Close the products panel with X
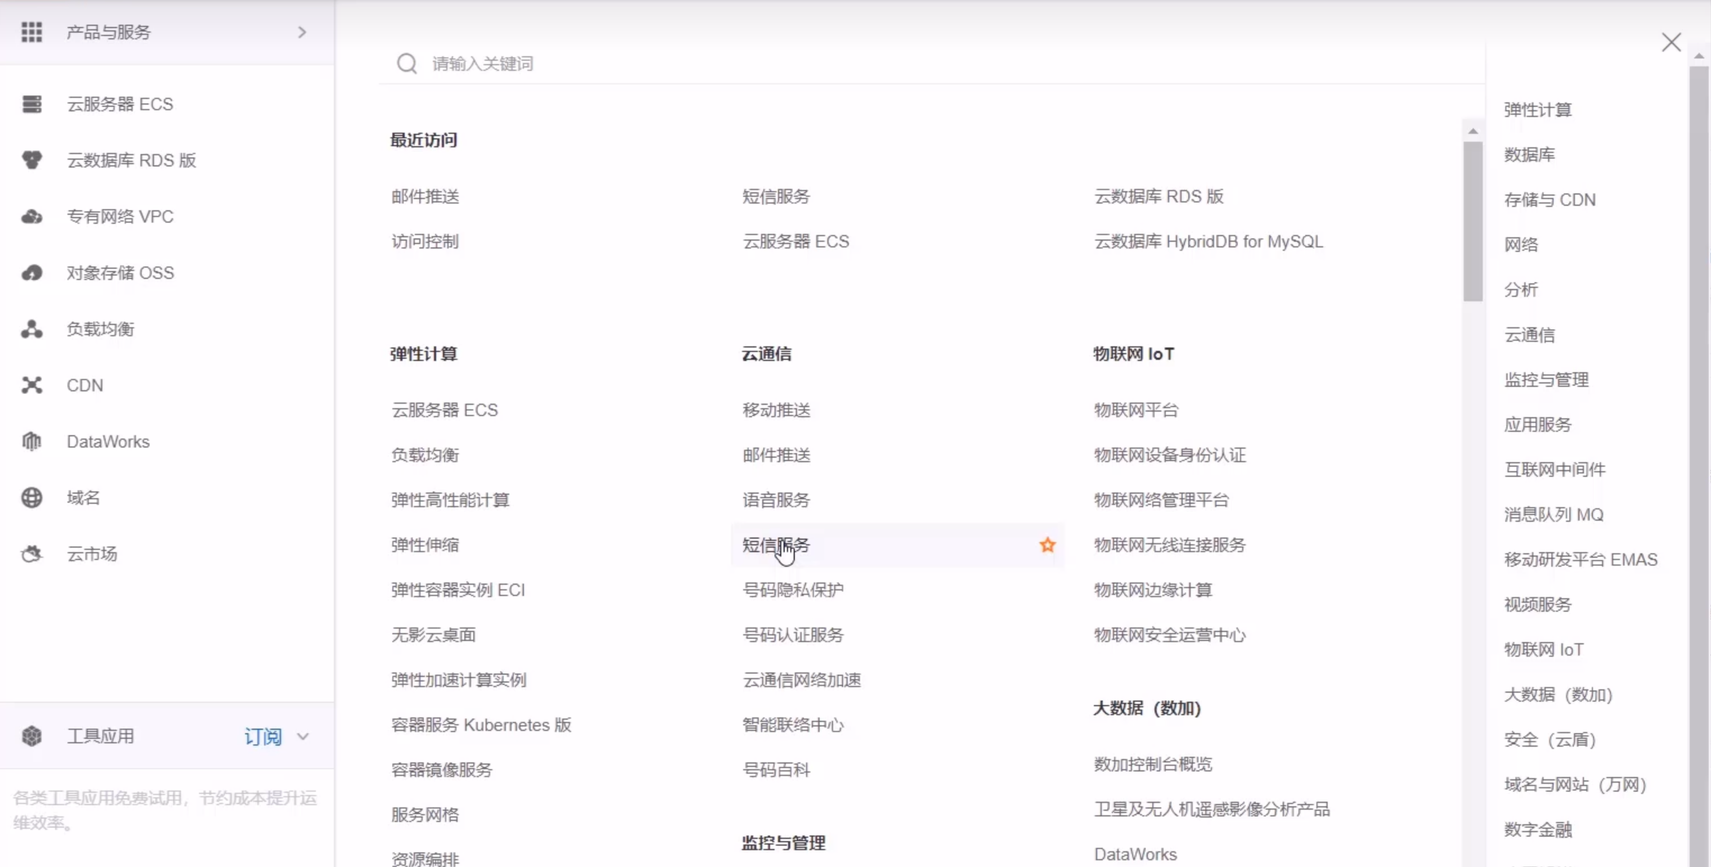This screenshot has height=867, width=1711. click(1671, 43)
